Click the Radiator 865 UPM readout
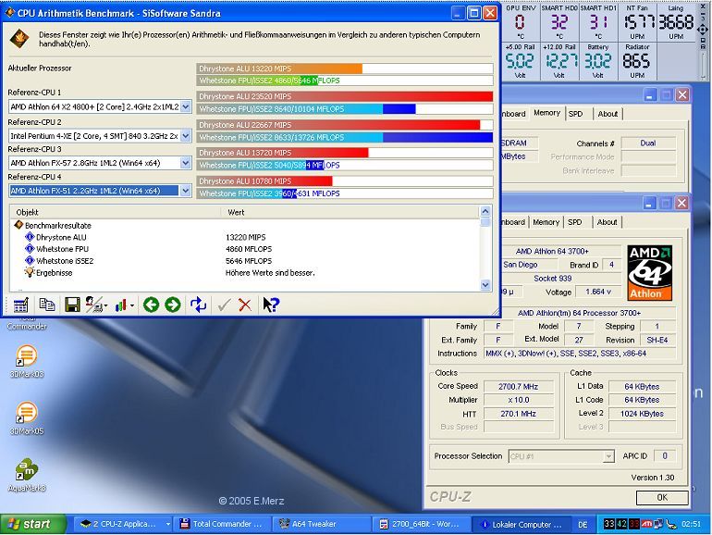 [x=636, y=61]
